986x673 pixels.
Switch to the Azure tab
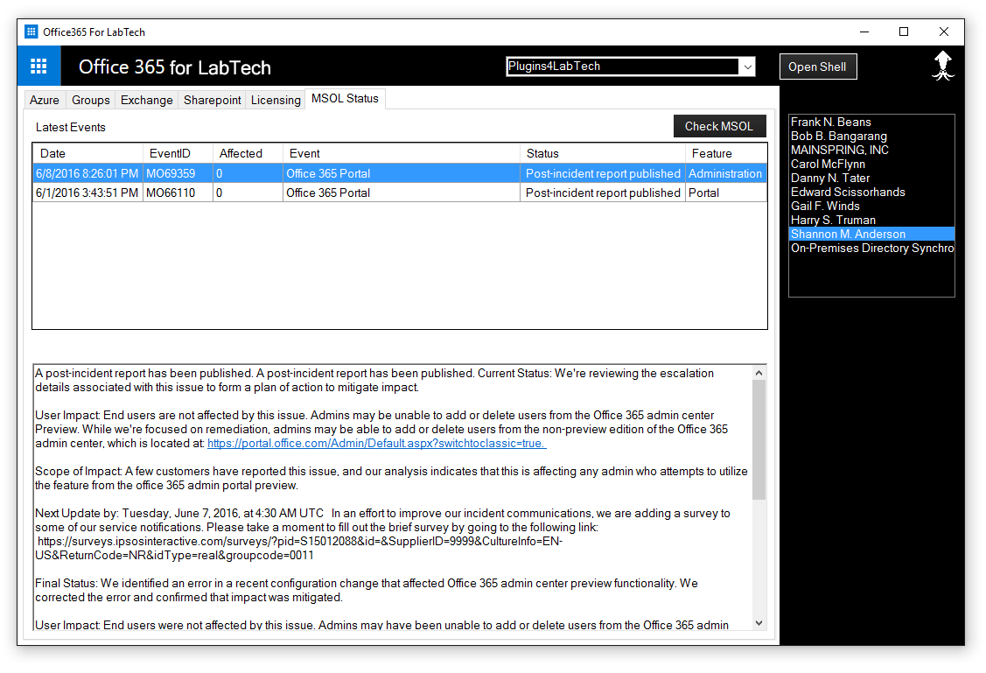[45, 100]
